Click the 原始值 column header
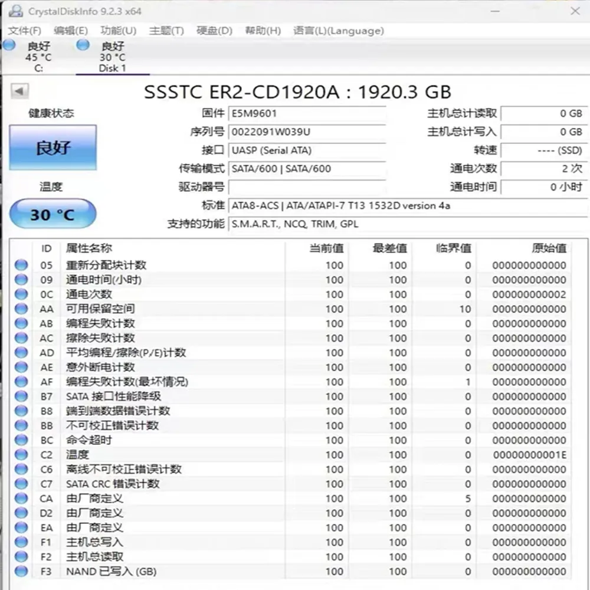590x590 pixels. point(549,248)
